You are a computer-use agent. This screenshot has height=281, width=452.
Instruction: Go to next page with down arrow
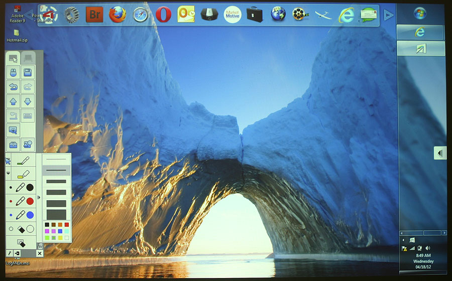coord(28,101)
